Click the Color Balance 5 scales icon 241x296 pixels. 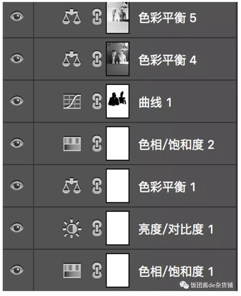(x=71, y=16)
